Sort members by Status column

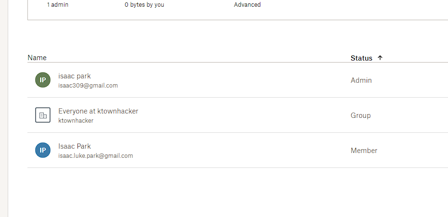pyautogui.click(x=361, y=58)
